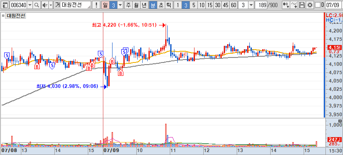The image size is (343, 155).
Task: Click the highlighted 3 value next to 일
Action: click(x=113, y=5)
